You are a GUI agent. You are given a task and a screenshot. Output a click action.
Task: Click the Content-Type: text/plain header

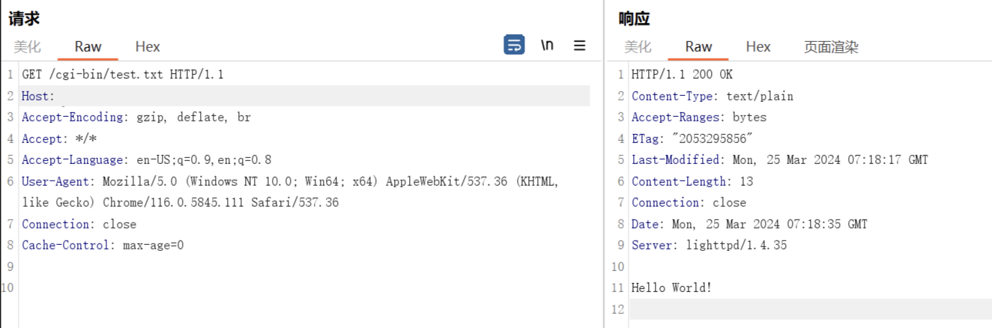pyautogui.click(x=713, y=96)
